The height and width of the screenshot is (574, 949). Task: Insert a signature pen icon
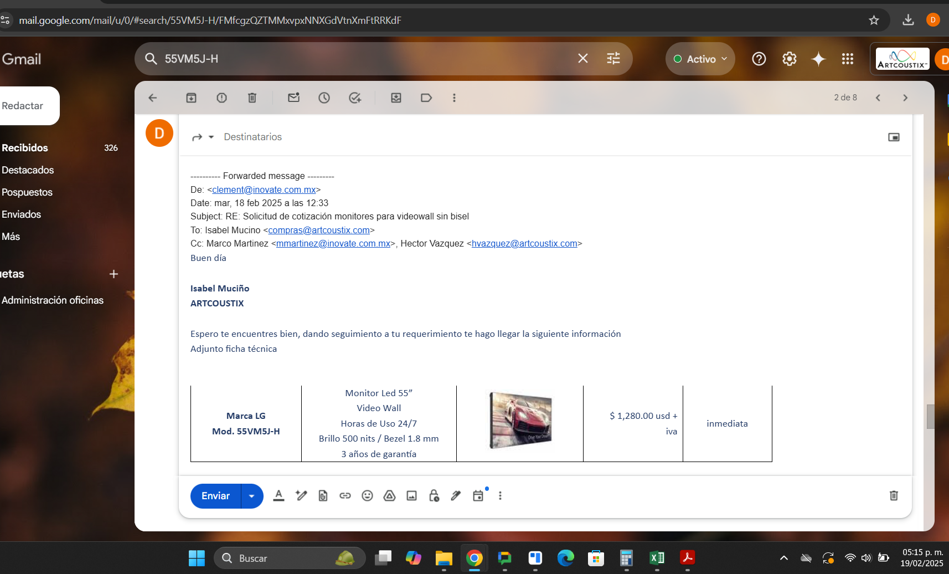456,496
